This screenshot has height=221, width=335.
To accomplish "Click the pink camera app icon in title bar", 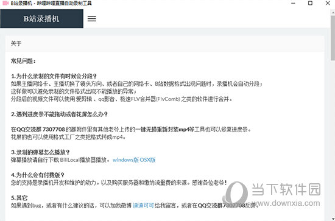I will click(5, 3).
